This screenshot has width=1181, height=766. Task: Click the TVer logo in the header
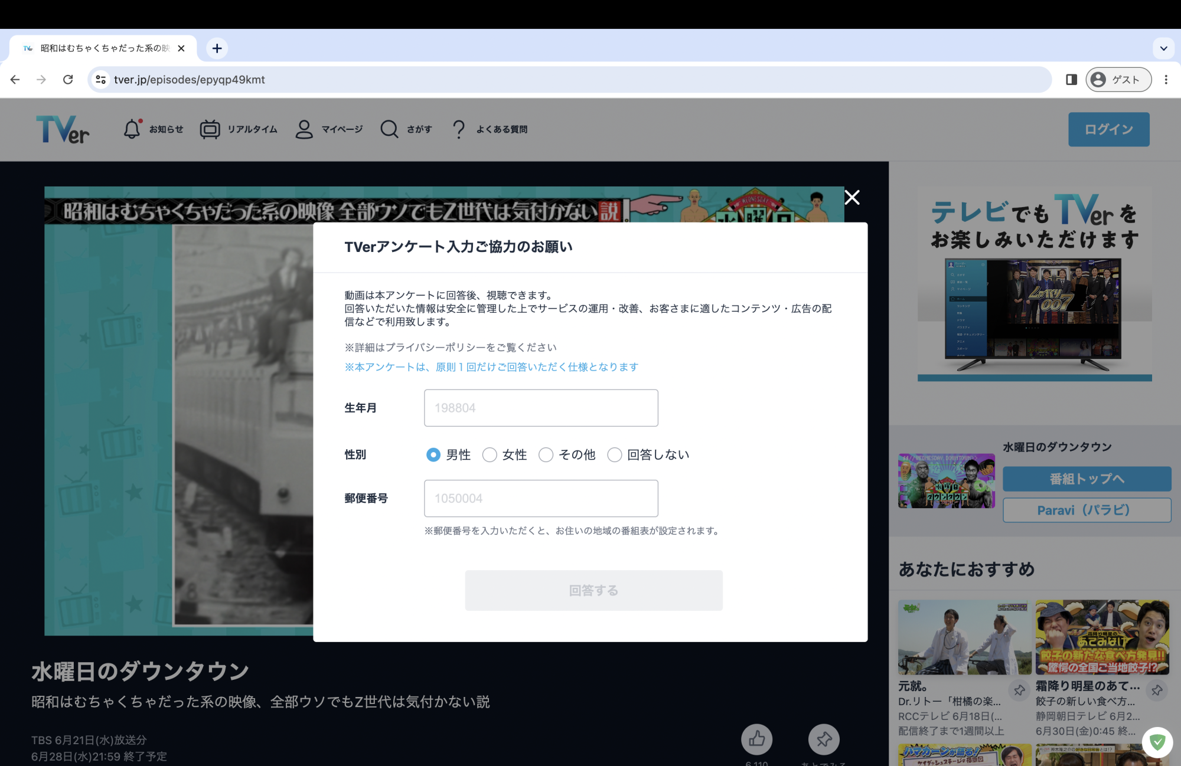[x=63, y=129]
